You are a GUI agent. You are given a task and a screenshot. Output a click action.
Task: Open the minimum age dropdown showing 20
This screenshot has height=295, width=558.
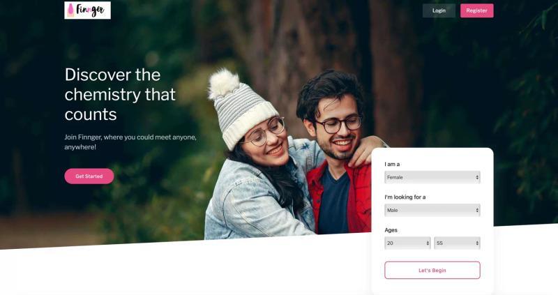point(407,243)
